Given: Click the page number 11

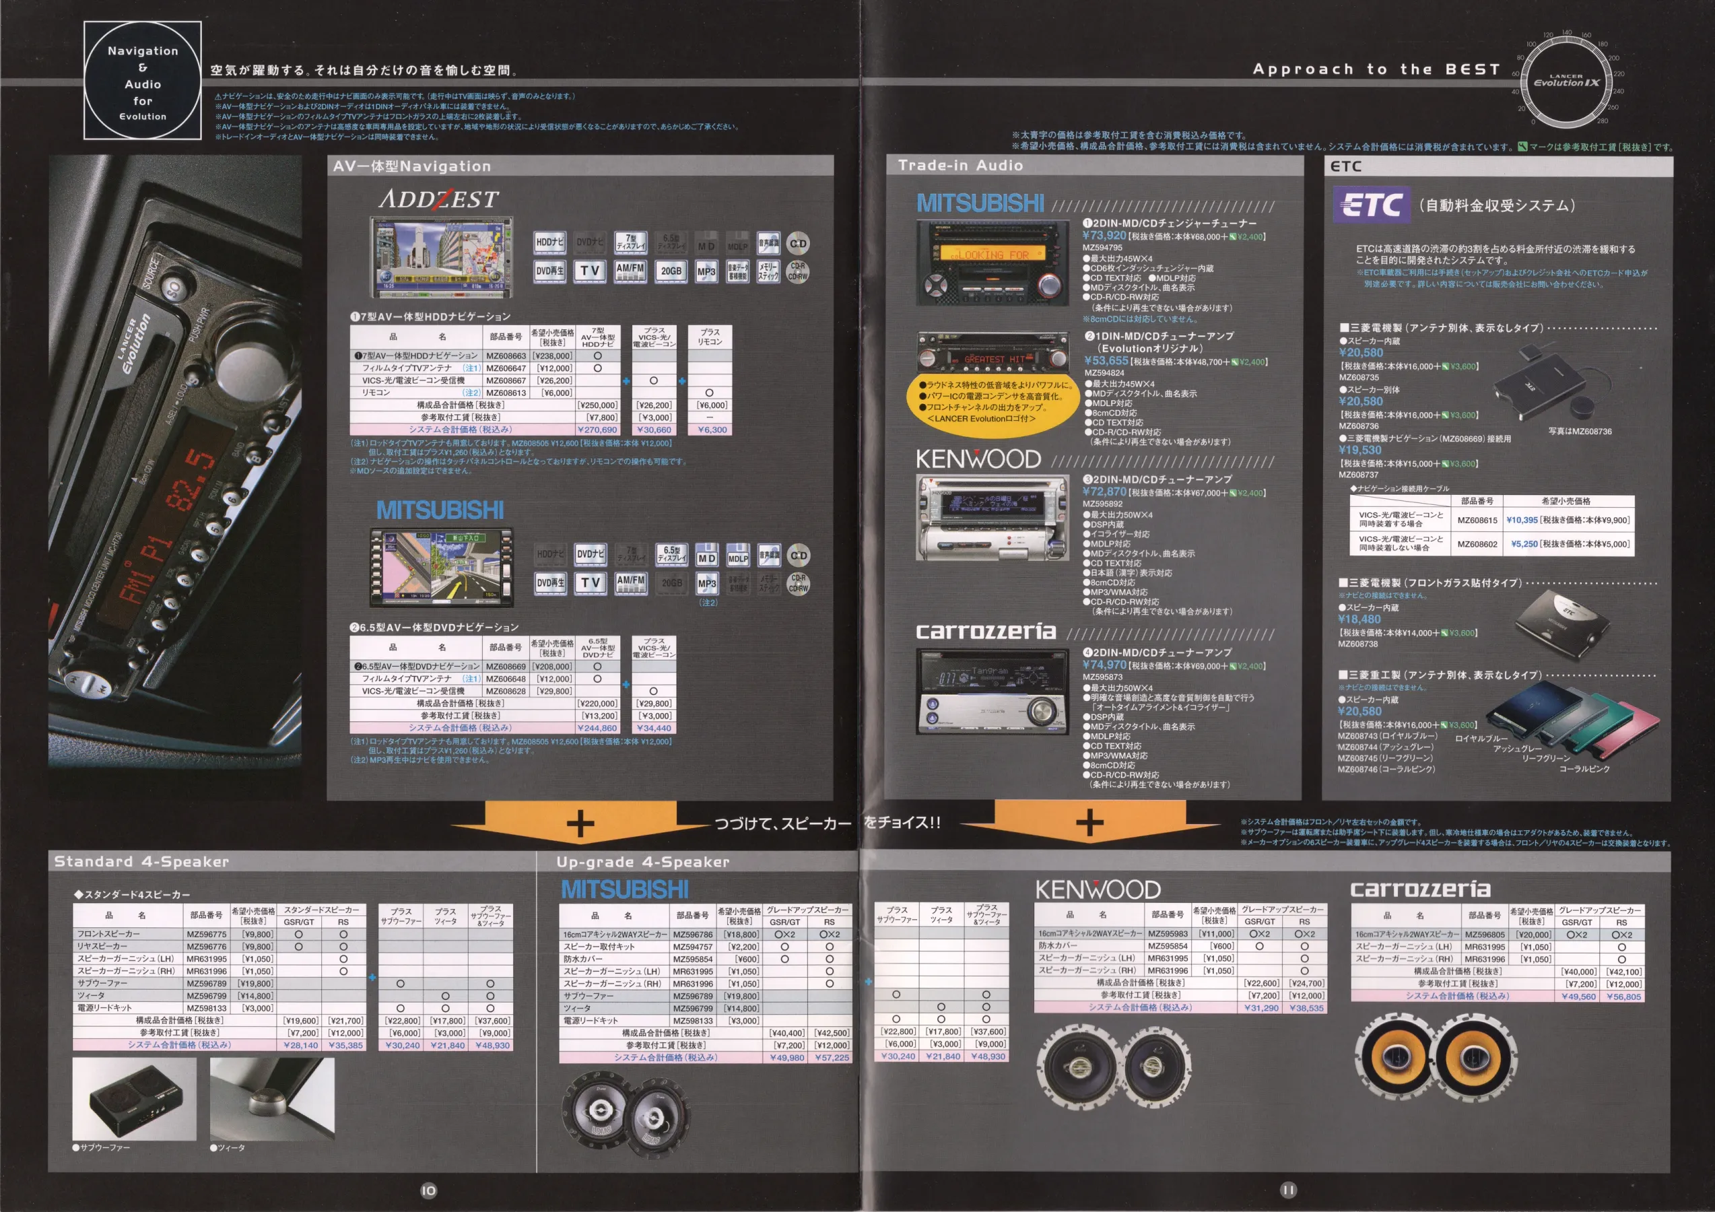Looking at the screenshot, I should click(1289, 1190).
